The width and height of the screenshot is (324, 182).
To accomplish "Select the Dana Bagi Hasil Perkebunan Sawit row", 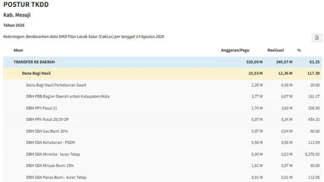I will 162,85.
